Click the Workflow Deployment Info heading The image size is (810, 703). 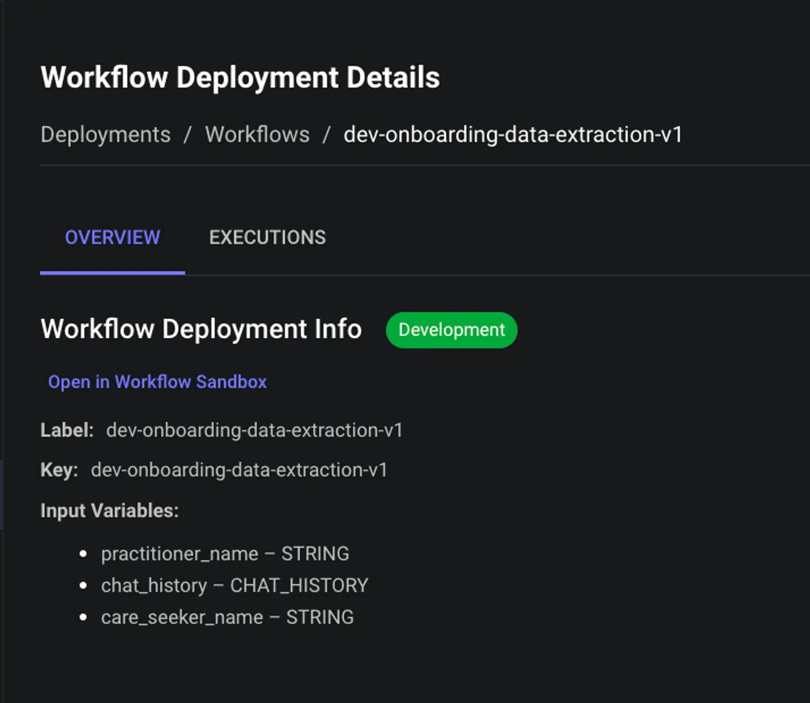point(201,329)
